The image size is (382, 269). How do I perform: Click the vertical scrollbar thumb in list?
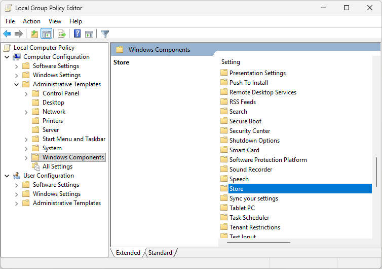tap(376, 172)
